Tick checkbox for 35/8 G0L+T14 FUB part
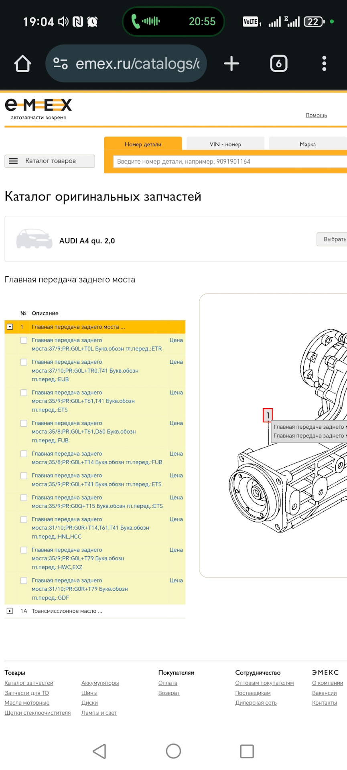 coord(24,454)
